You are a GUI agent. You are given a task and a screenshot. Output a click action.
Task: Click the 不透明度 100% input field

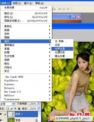point(33,104)
